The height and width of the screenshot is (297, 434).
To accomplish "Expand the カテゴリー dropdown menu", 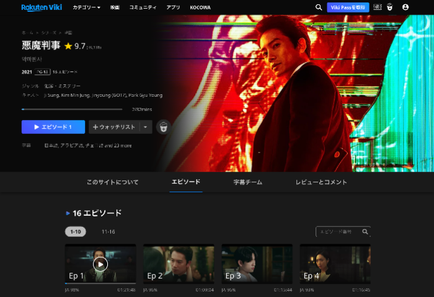I will (86, 7).
